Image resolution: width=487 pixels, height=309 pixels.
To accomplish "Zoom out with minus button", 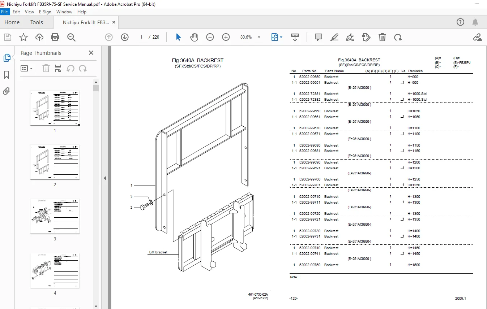I will pyautogui.click(x=210, y=37).
